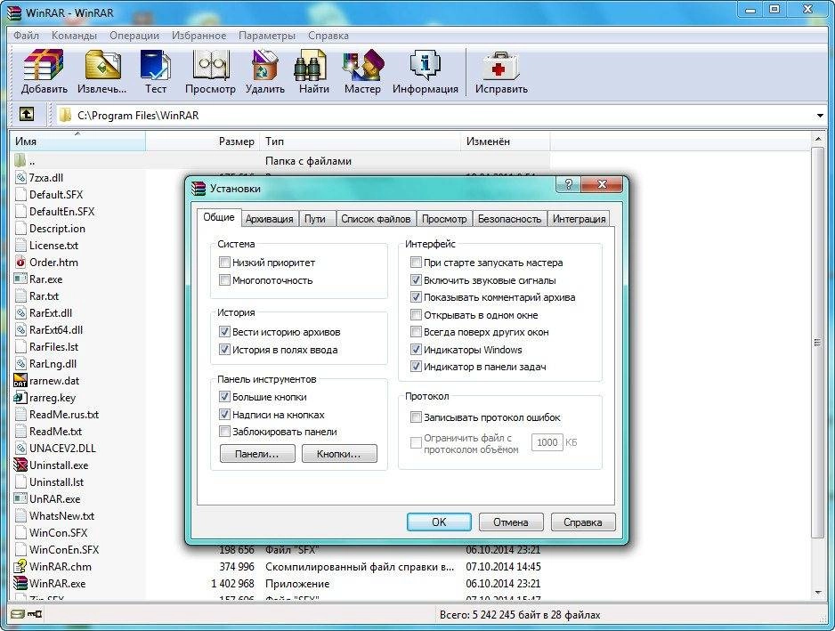
Task: Click the parent folder '..' icon
Action: (20, 160)
